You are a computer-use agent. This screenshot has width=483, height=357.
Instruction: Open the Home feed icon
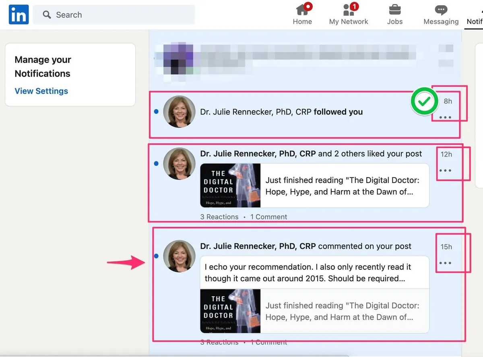point(302,10)
